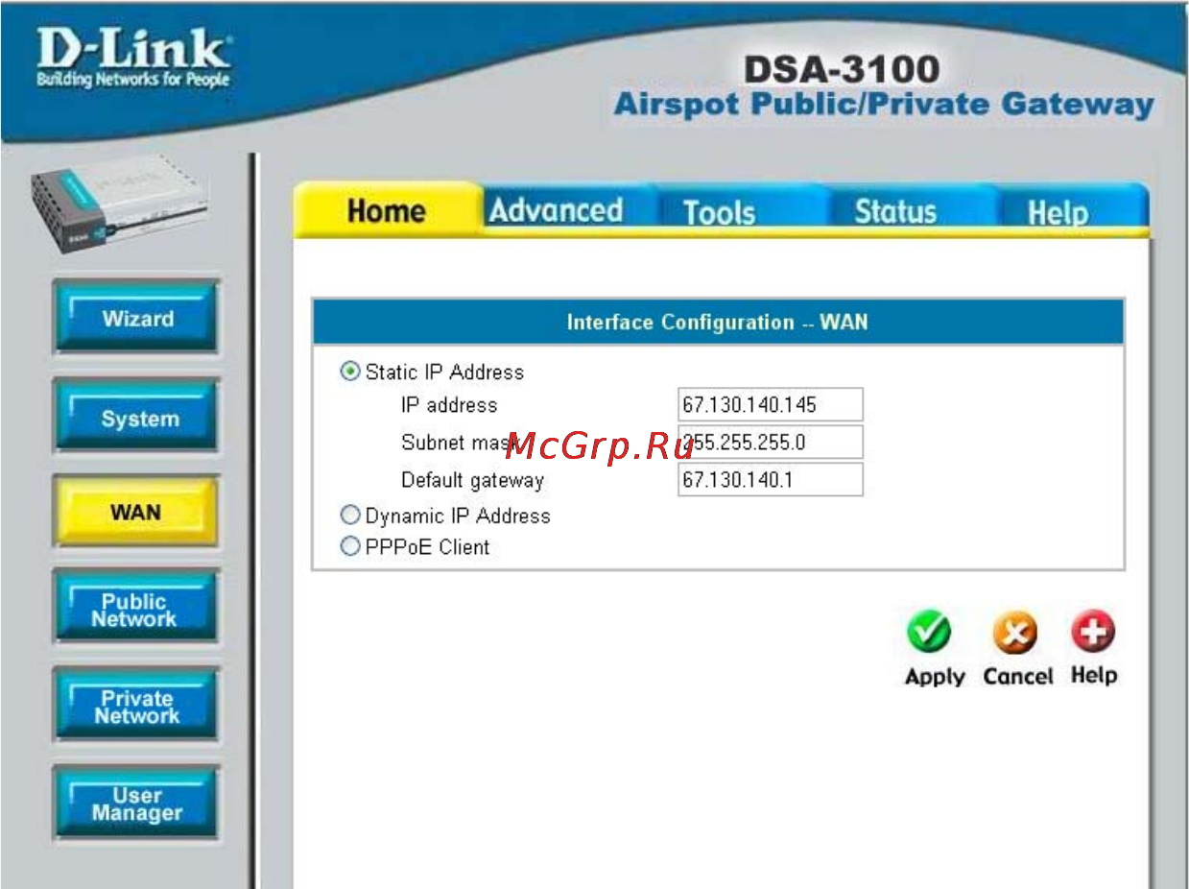1189x889 pixels.
Task: Click the Default gateway input field
Action: click(x=770, y=479)
